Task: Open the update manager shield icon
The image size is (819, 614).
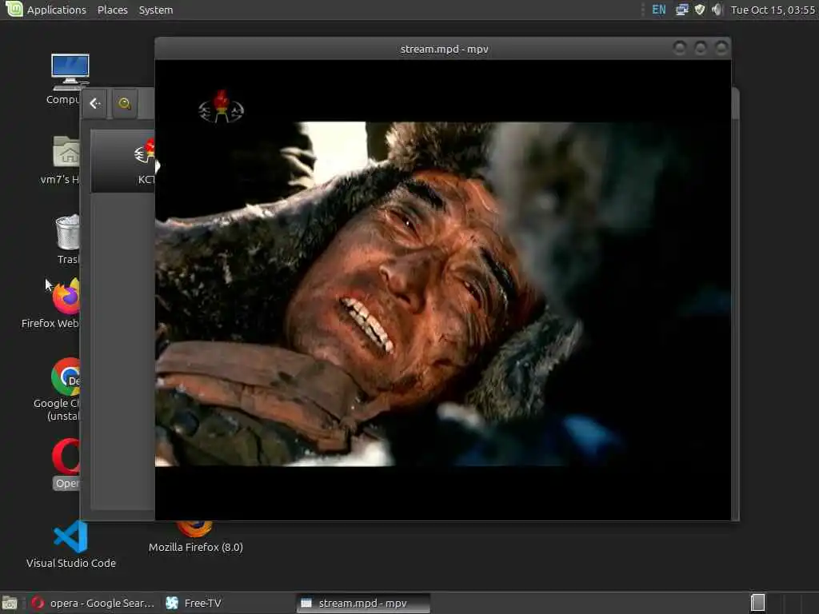Action: point(700,10)
